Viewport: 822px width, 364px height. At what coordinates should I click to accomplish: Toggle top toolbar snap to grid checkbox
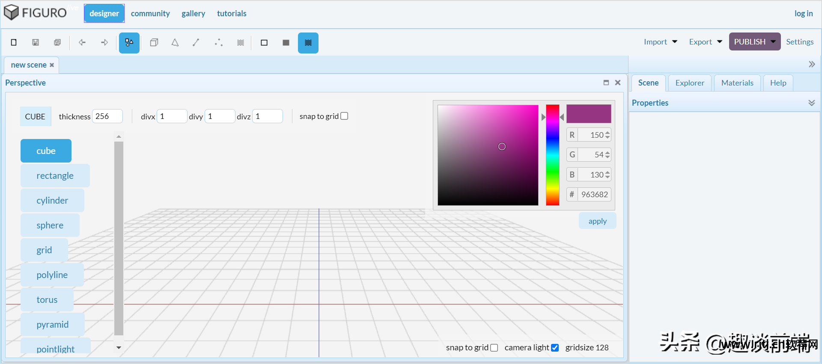[x=344, y=116]
